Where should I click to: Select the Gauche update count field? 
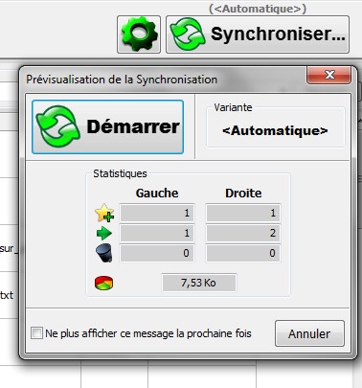click(x=157, y=233)
